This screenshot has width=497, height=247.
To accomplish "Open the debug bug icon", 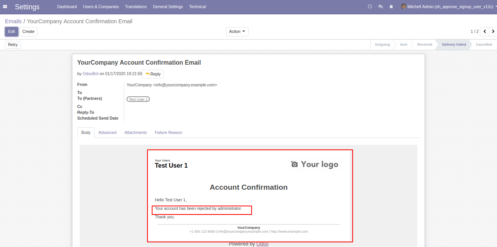I will 391,7.
